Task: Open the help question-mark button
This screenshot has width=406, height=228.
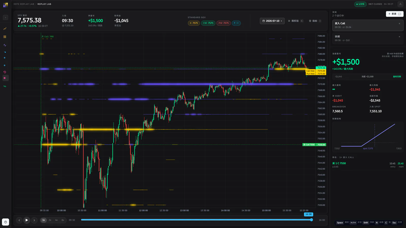Action: [x=6, y=222]
